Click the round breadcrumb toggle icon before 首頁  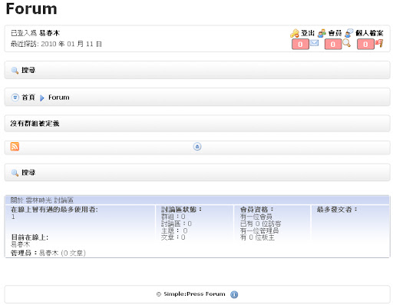tap(15, 98)
